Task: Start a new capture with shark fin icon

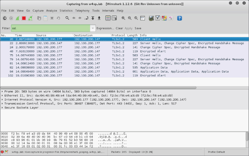Action: click(x=18, y=18)
